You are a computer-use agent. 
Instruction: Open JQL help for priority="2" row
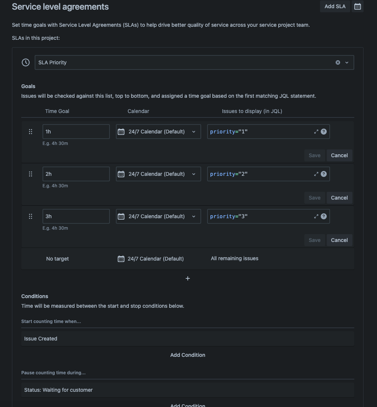[x=324, y=174]
